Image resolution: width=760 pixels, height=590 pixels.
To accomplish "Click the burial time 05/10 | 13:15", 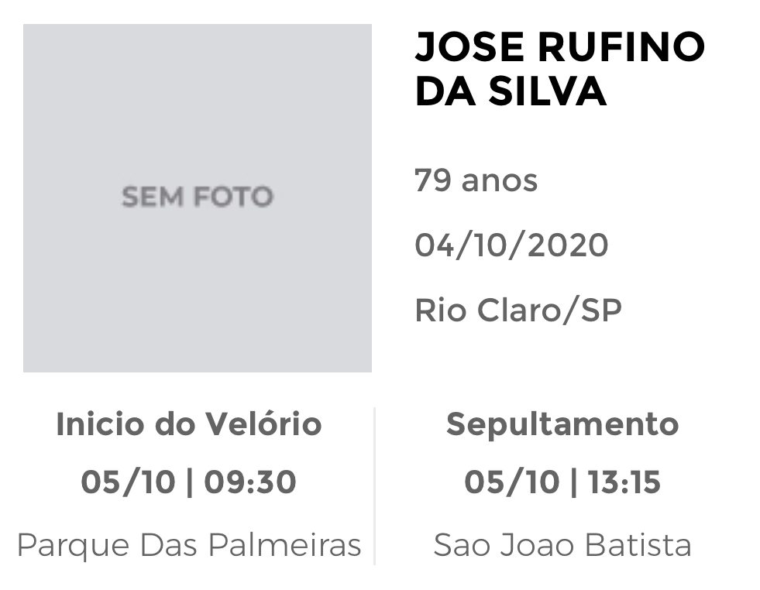I will click(x=562, y=482).
